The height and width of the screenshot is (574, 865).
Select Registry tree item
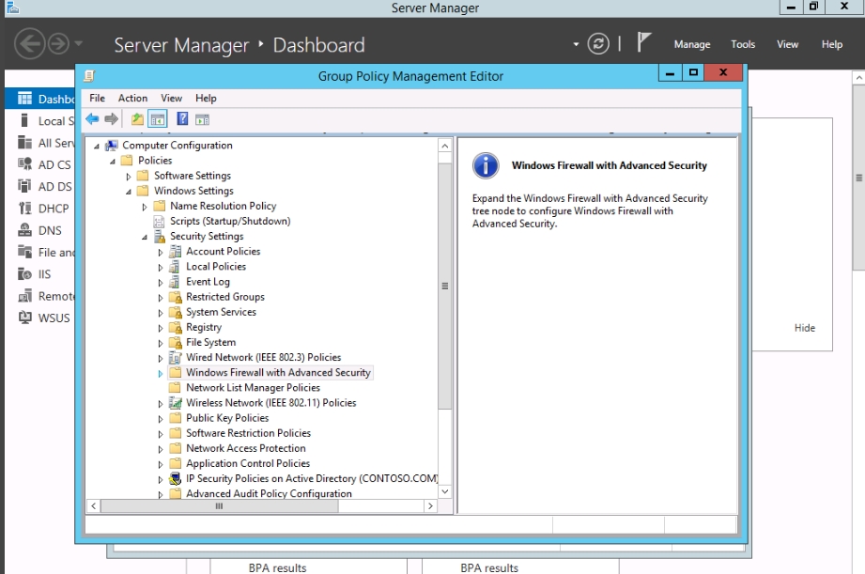coord(204,327)
